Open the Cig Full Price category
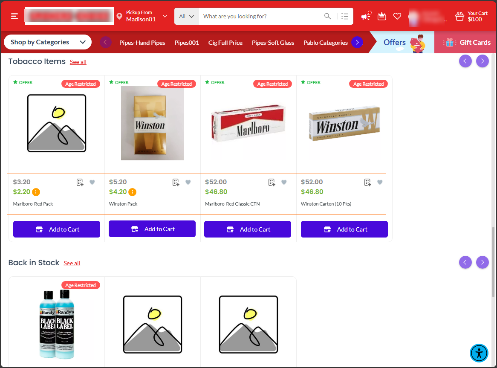The height and width of the screenshot is (368, 497). 225,43
